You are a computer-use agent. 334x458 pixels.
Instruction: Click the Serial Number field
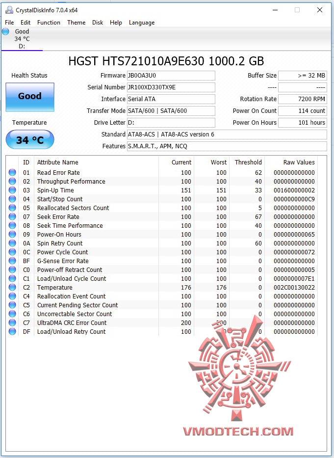coord(171,87)
